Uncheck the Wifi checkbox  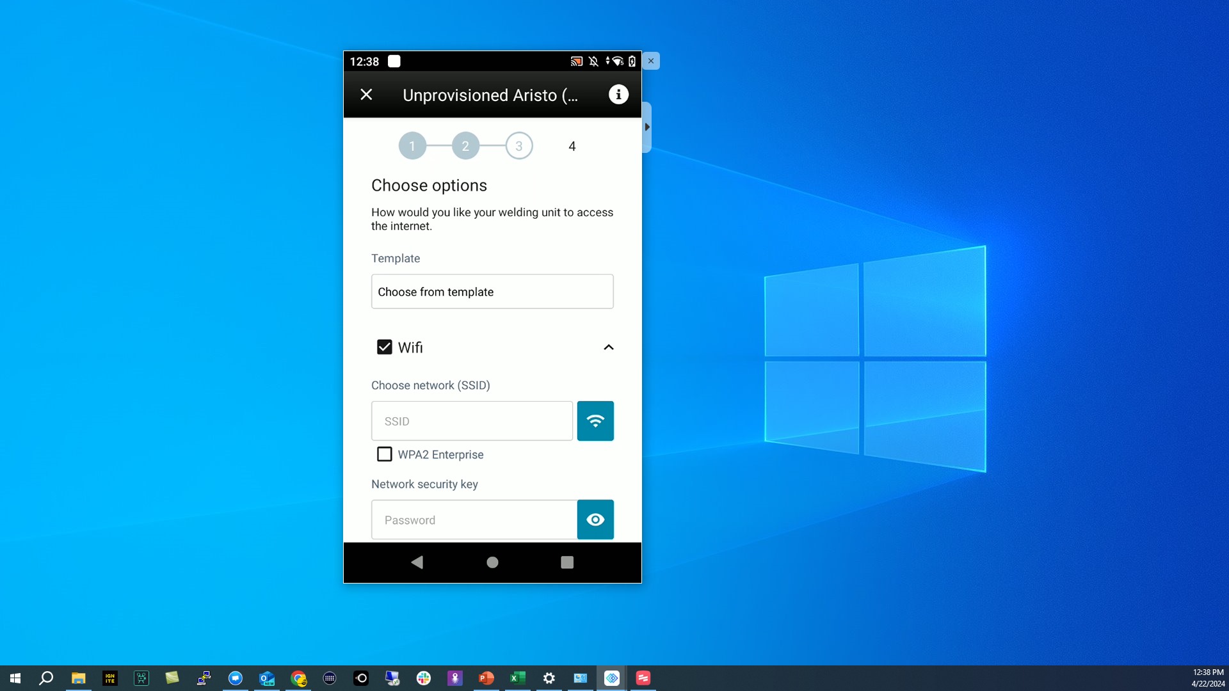(x=384, y=347)
